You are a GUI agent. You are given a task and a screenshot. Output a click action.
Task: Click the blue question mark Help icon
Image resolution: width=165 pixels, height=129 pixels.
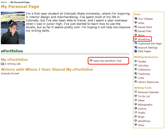point(136,51)
